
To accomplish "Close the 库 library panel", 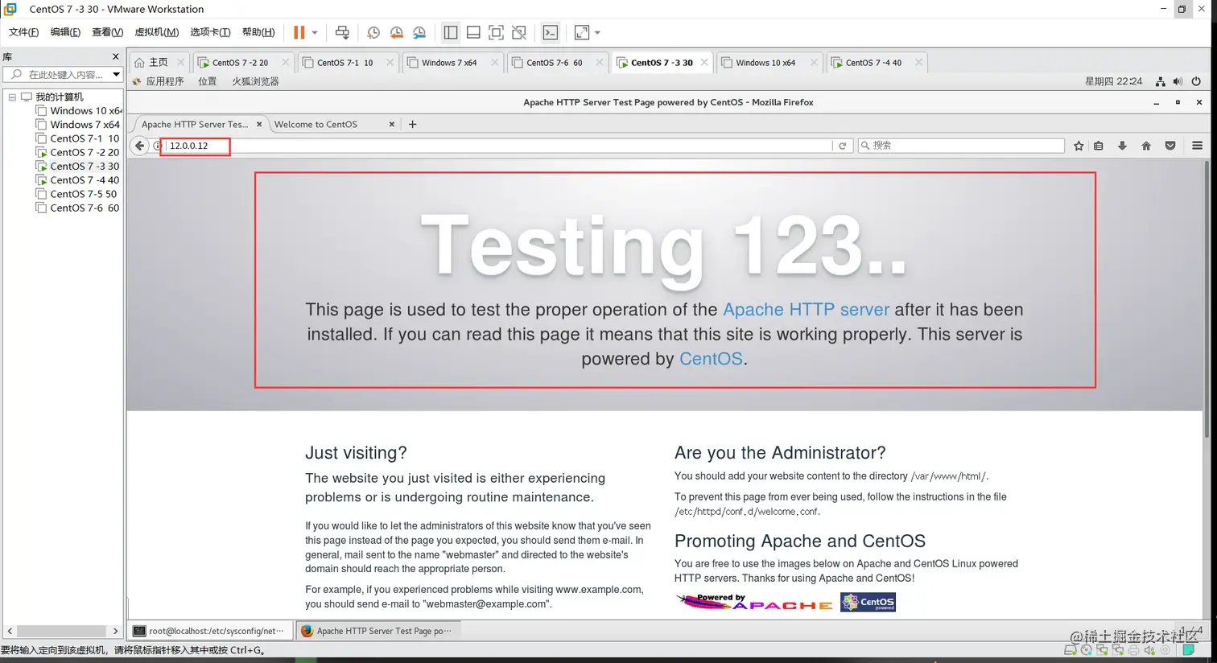I will [115, 56].
